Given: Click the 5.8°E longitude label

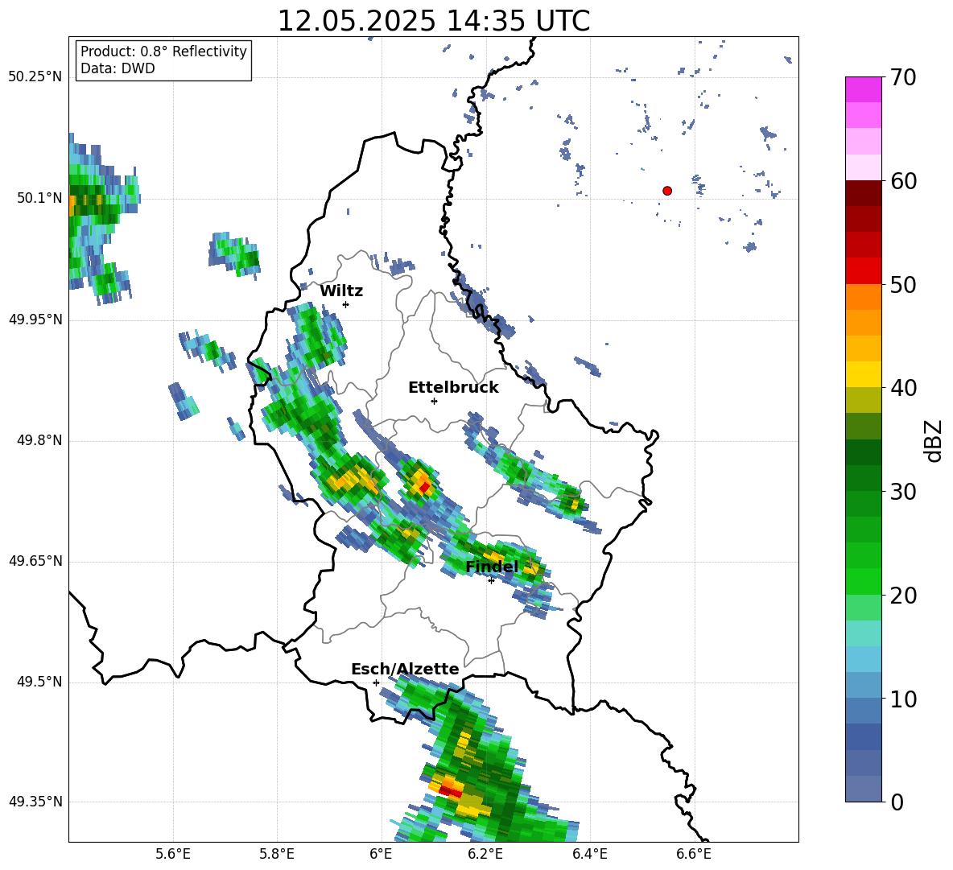Looking at the screenshot, I should click(x=277, y=854).
